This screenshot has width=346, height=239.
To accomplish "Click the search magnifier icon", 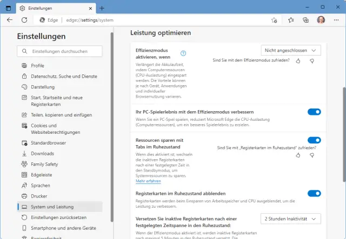I will [24, 51].
